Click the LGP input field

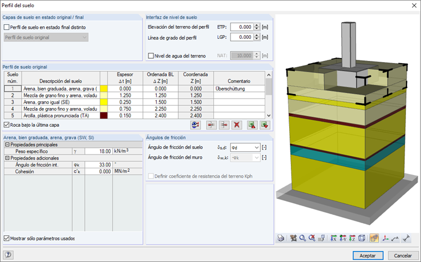pyautogui.click(x=242, y=37)
